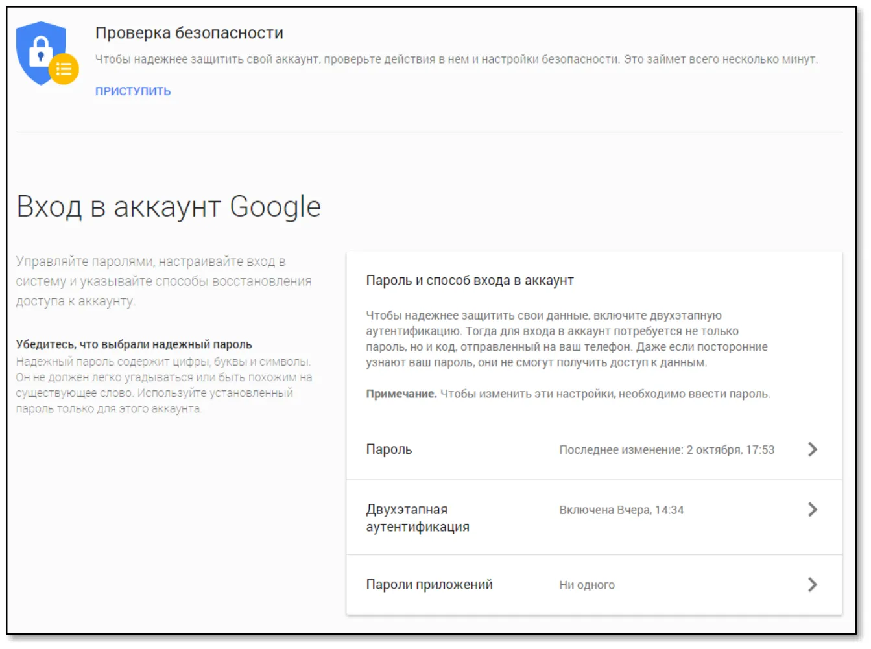Click 'Убедитесь, что выбрали надежный пароль' text
871x649 pixels.
coord(134,344)
